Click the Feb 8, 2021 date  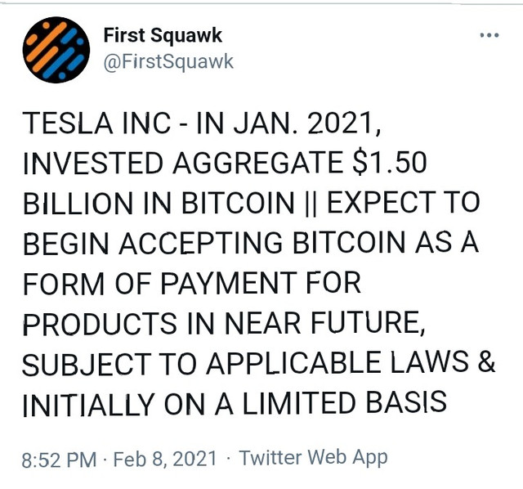[165, 459]
